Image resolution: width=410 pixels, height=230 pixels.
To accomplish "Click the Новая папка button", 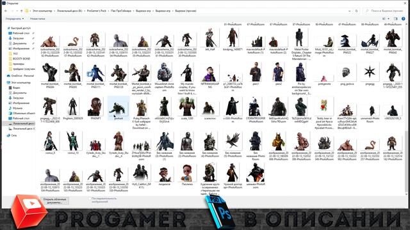I will [37, 19].
